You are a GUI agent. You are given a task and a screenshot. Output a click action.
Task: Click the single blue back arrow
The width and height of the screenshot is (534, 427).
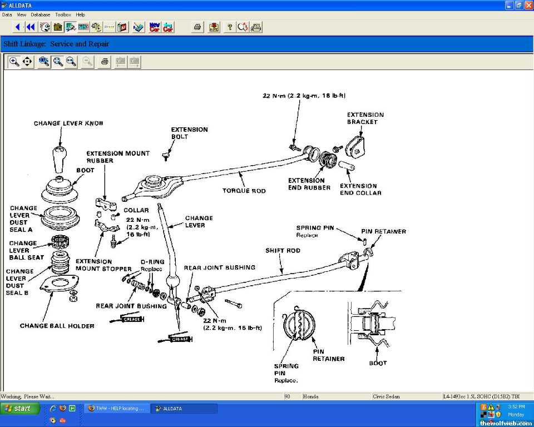[x=18, y=27]
